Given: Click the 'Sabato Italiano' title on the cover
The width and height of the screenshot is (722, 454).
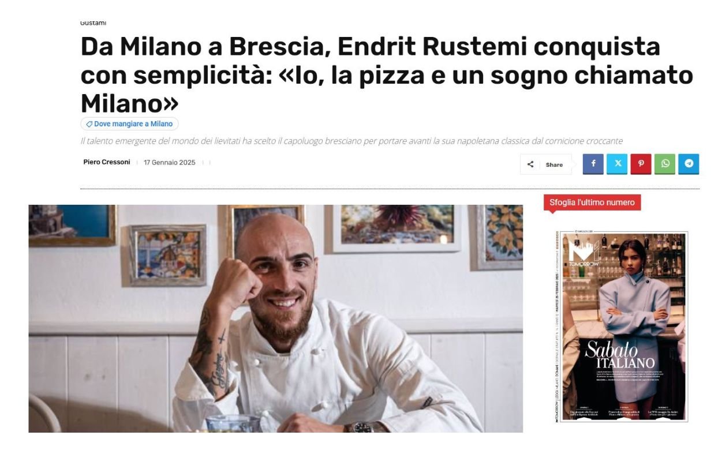Looking at the screenshot, I should (620, 355).
